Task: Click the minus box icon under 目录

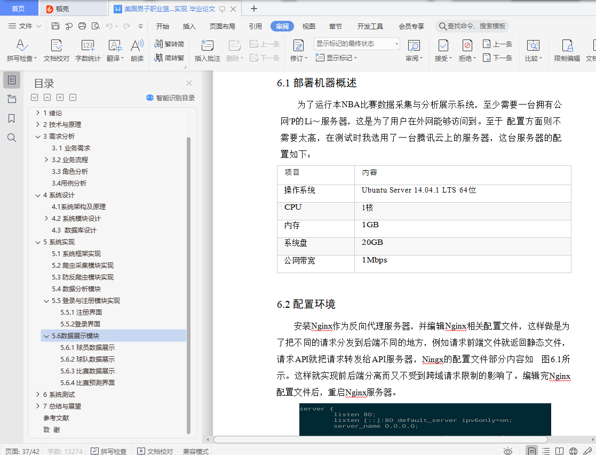Action: pos(73,97)
